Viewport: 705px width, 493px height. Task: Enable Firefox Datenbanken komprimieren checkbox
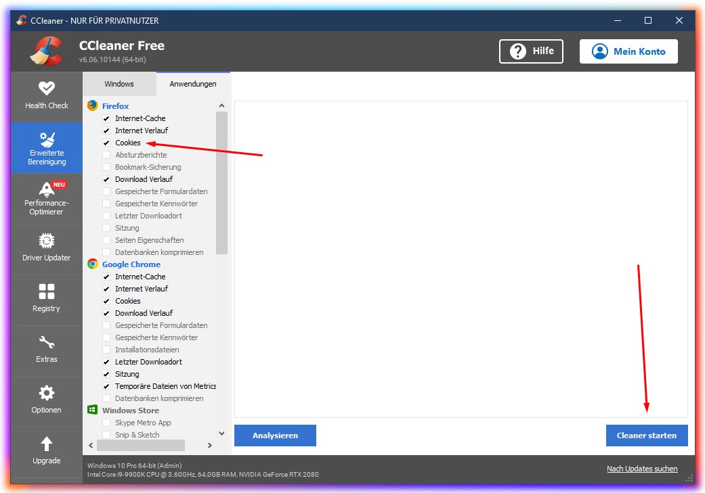(106, 252)
